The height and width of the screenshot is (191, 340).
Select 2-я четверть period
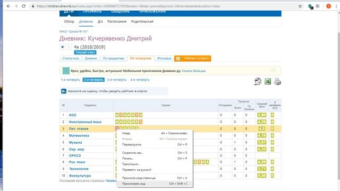coord(93,80)
